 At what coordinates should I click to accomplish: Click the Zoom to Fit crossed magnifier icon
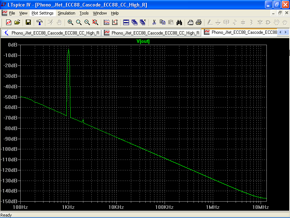tap(95, 23)
